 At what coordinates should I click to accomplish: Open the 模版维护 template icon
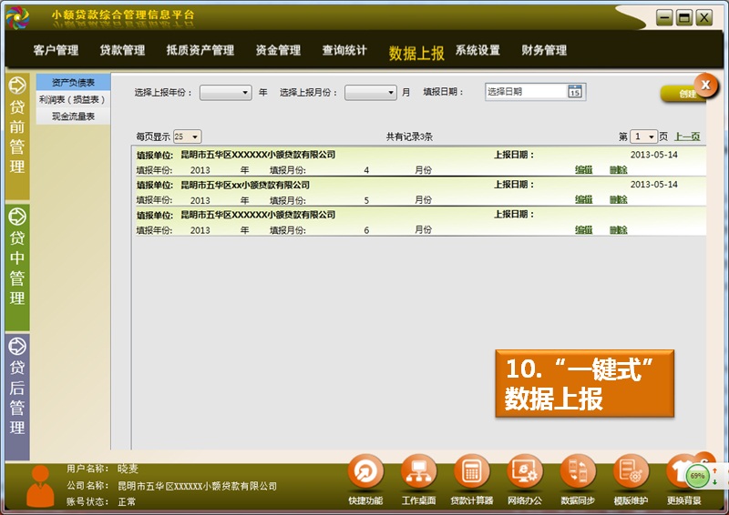(x=631, y=472)
